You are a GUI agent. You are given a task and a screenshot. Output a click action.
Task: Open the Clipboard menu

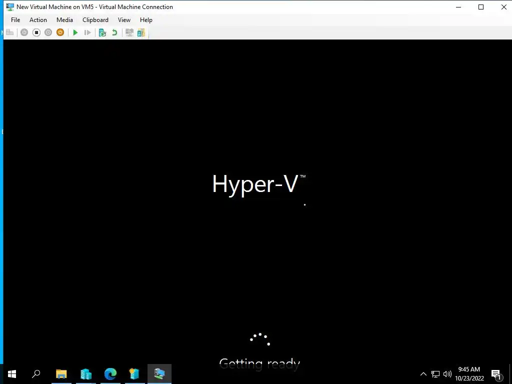coord(95,20)
